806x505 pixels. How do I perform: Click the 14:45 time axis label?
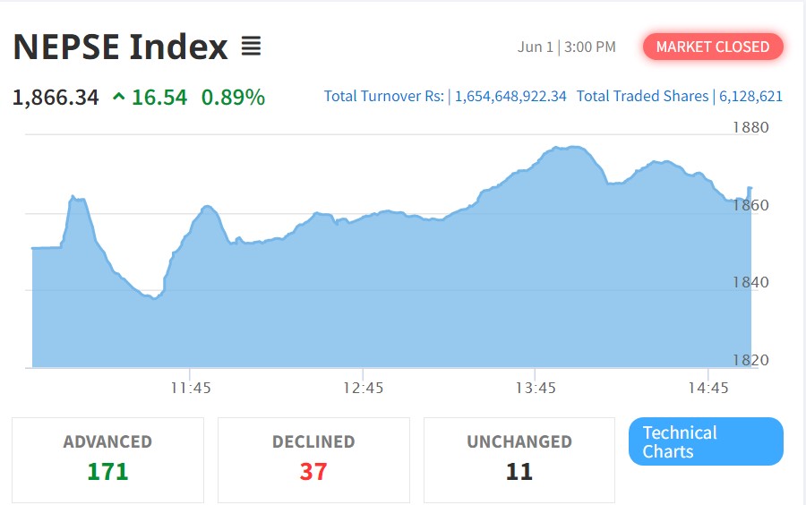[x=707, y=388]
